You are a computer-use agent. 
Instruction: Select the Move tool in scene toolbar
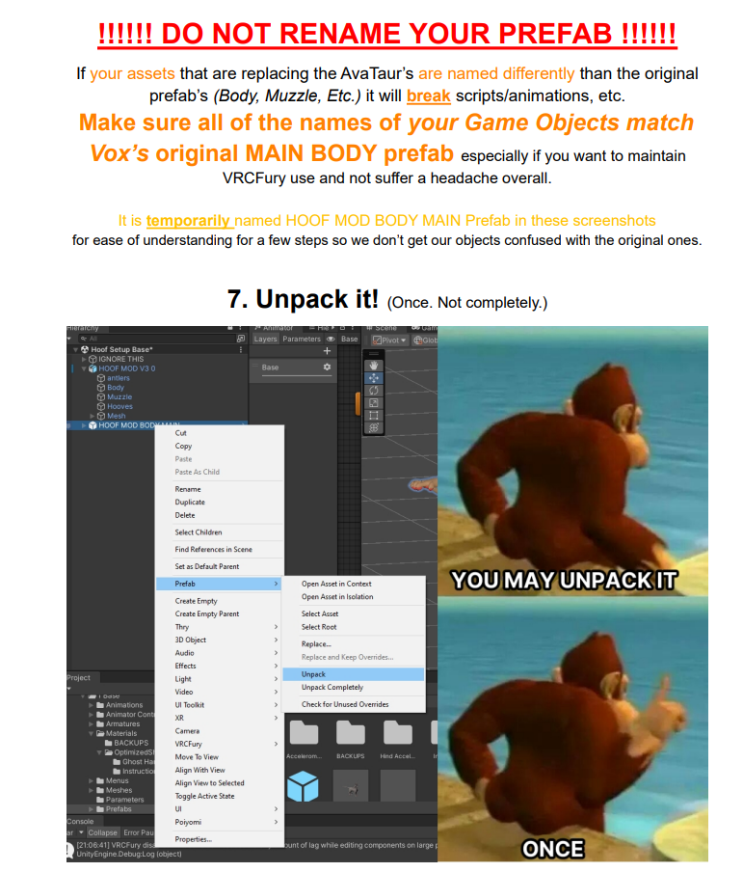pos(374,378)
